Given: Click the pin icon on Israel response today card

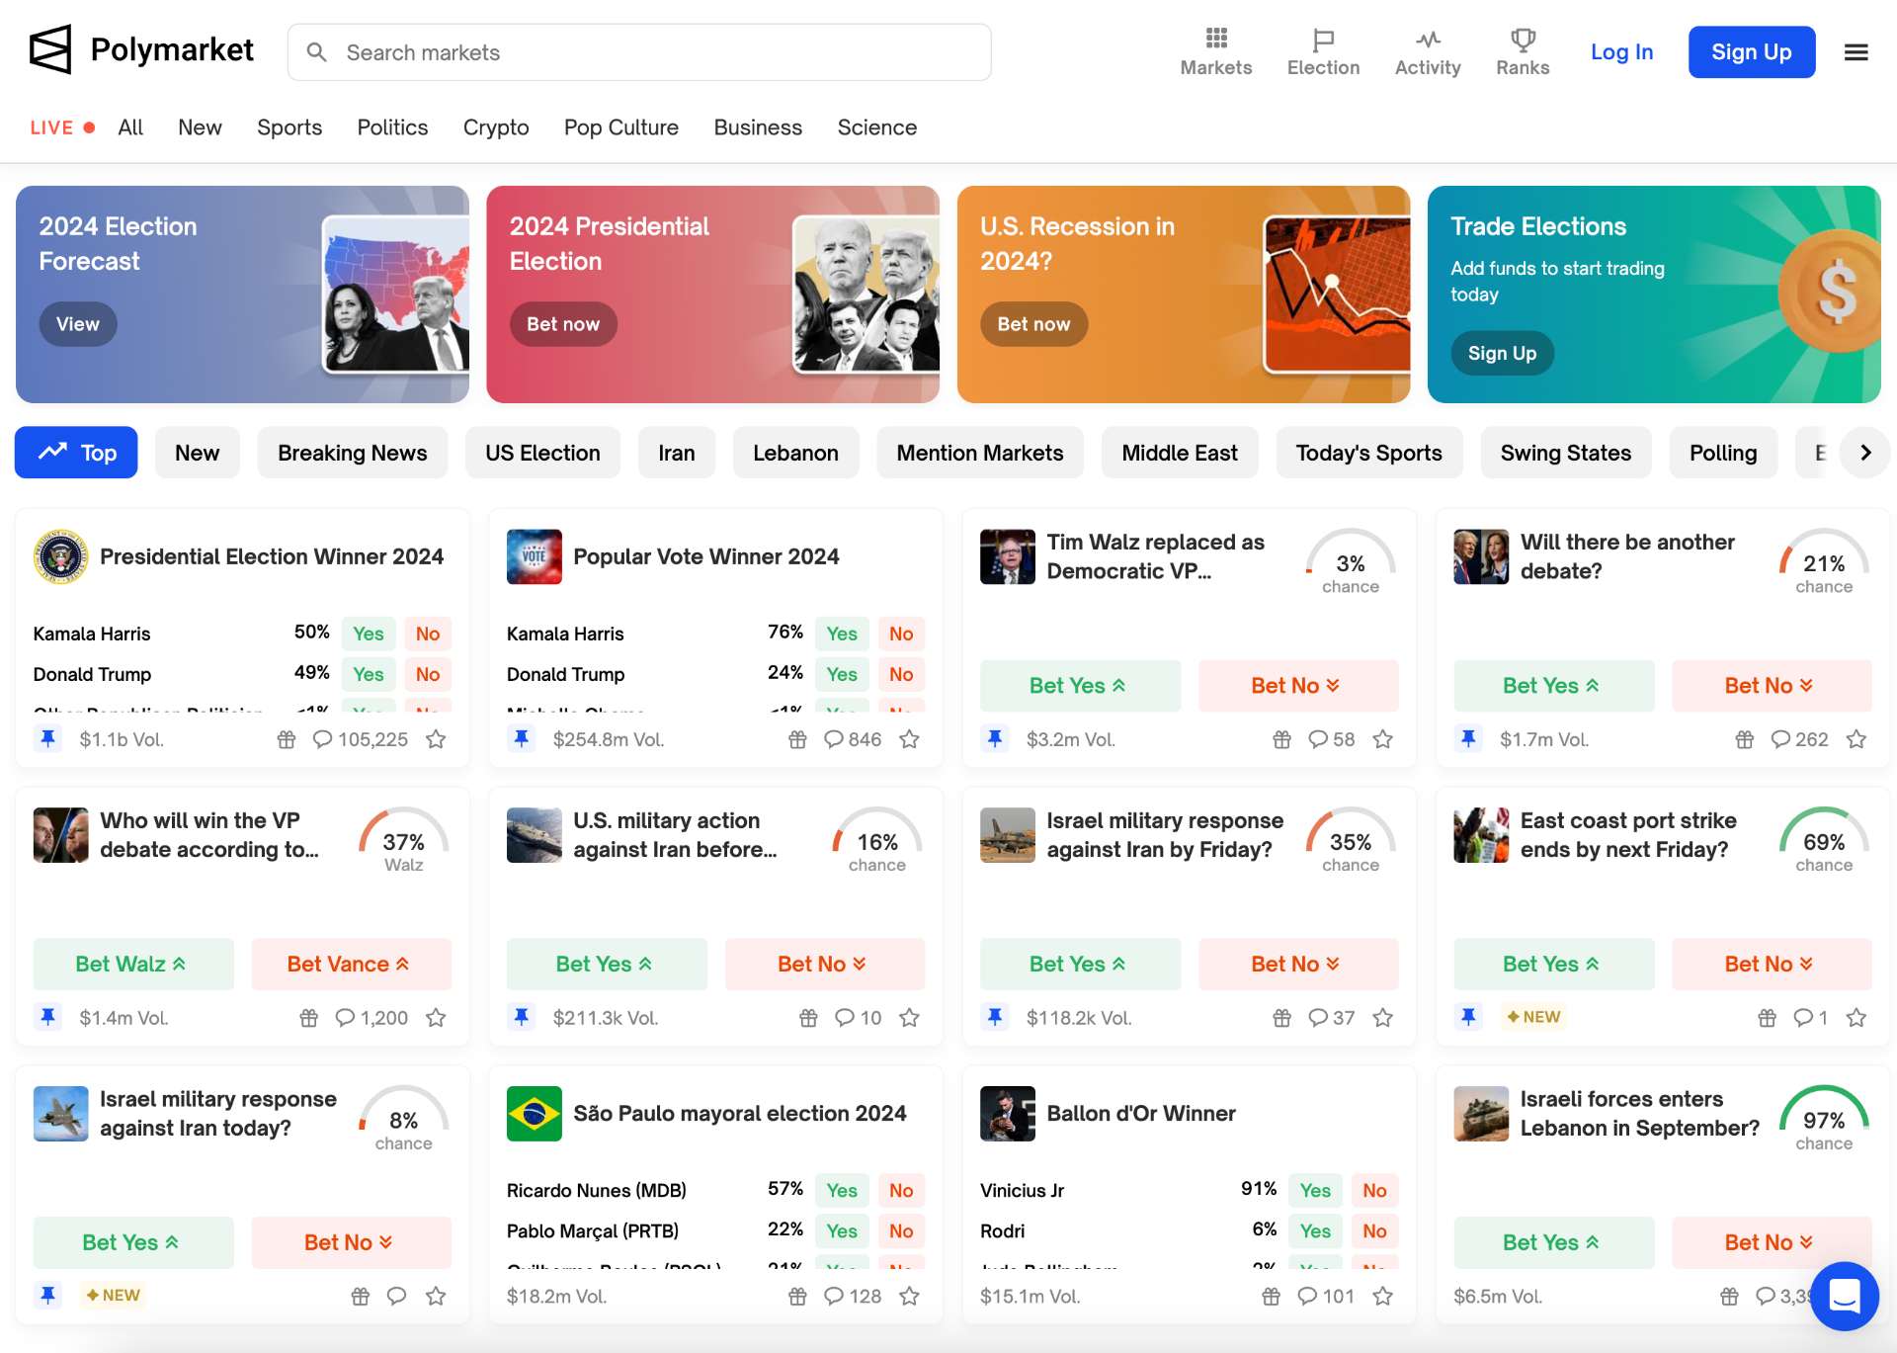Looking at the screenshot, I should pos(47,1295).
